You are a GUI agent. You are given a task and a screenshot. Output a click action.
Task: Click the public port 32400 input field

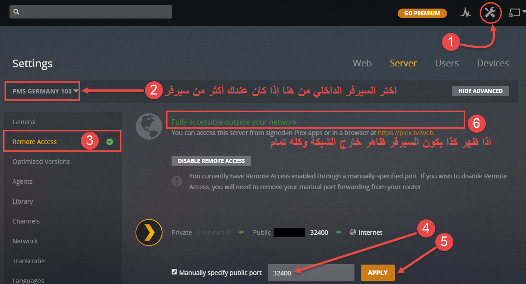tap(311, 273)
